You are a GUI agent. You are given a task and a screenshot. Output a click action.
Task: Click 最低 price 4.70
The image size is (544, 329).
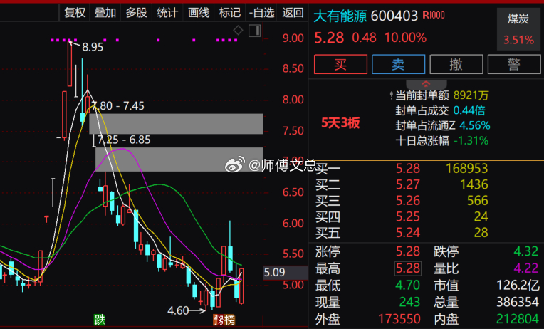click(x=408, y=286)
